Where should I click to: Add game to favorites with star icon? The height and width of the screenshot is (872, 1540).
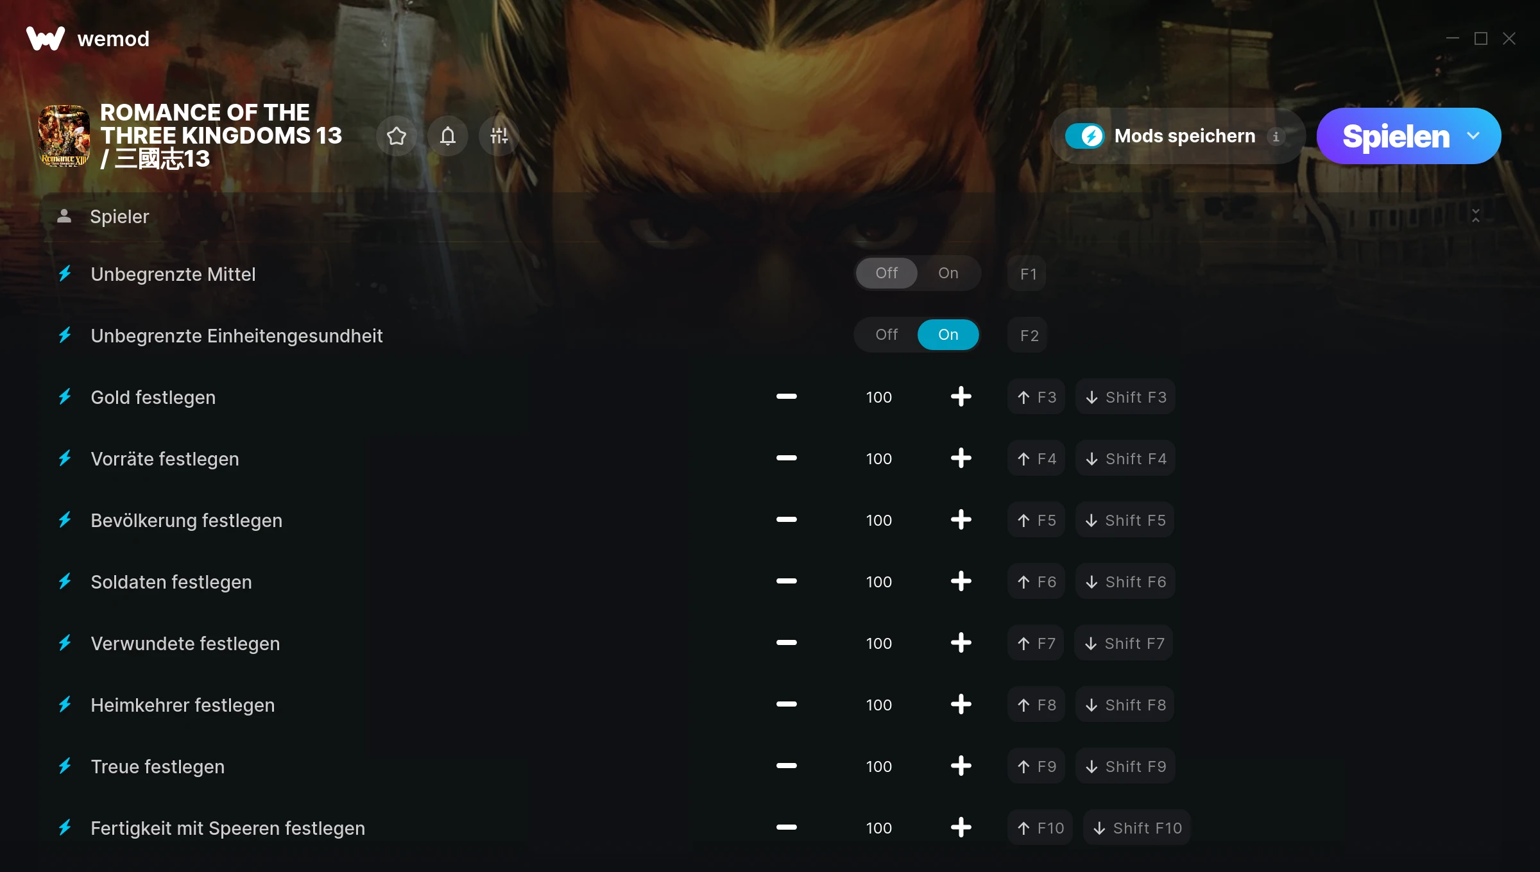[397, 136]
